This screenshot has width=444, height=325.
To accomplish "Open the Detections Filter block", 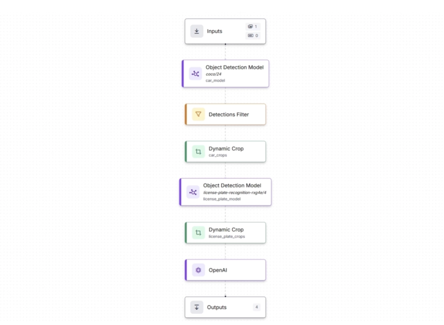I will click(x=229, y=114).
